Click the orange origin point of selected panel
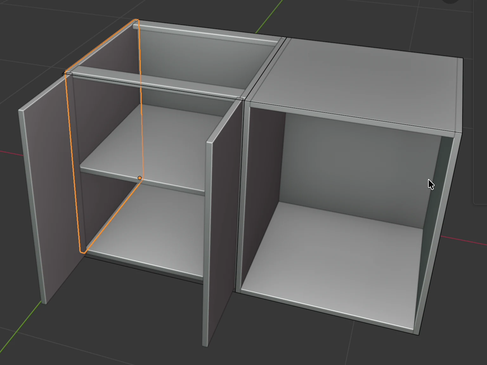The height and width of the screenshot is (365, 487). pos(140,178)
